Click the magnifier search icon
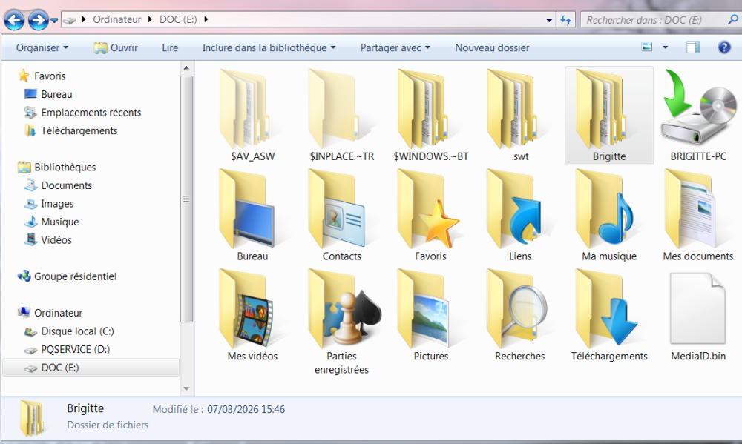Screen dimensions: 742x444 click(x=733, y=19)
